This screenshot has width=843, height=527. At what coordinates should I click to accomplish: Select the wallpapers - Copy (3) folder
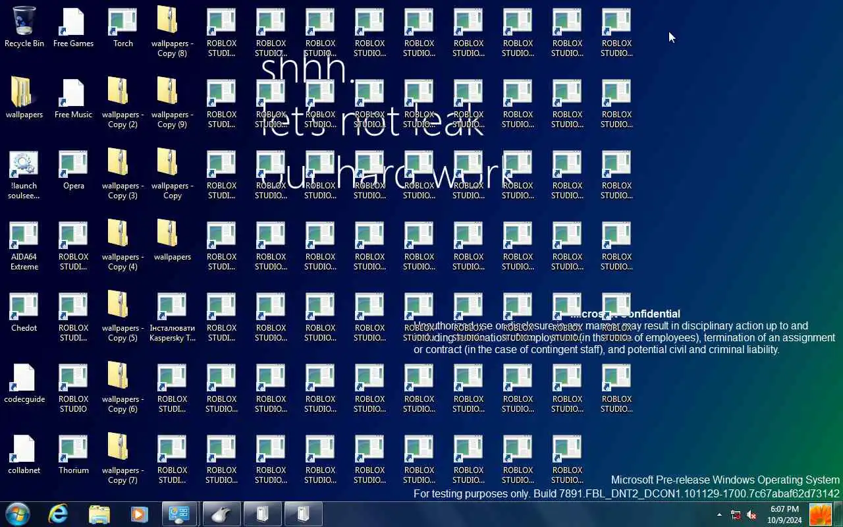[122, 174]
